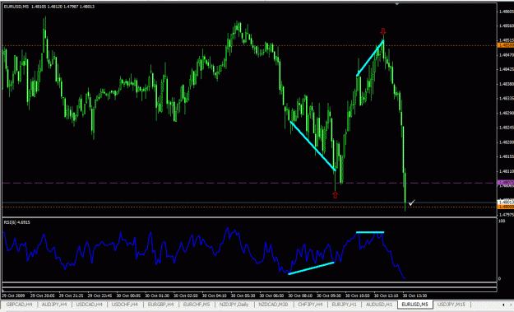Click the 30 Oct 13:30 time label
The height and width of the screenshot is (312, 514).
(414, 296)
